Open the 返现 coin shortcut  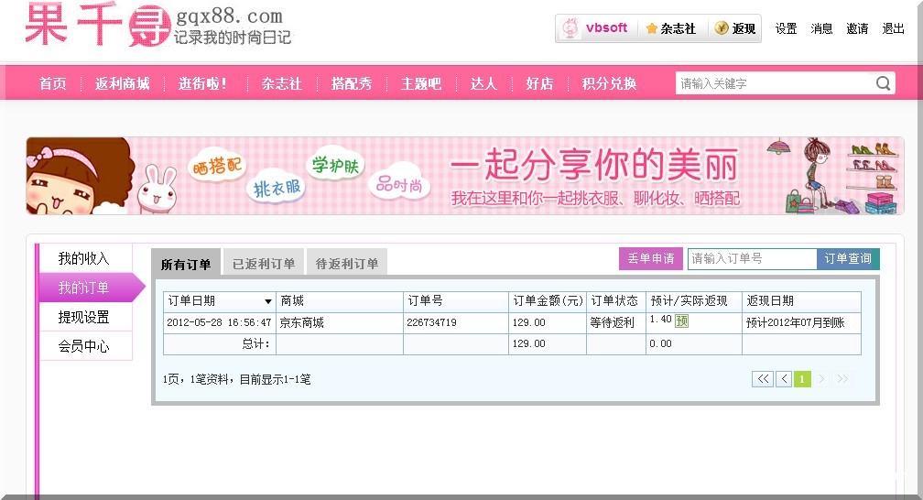coord(735,28)
